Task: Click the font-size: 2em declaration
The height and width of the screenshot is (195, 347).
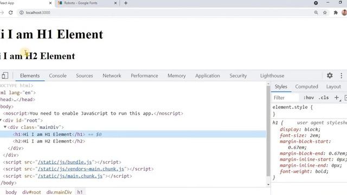Action: (x=300, y=135)
